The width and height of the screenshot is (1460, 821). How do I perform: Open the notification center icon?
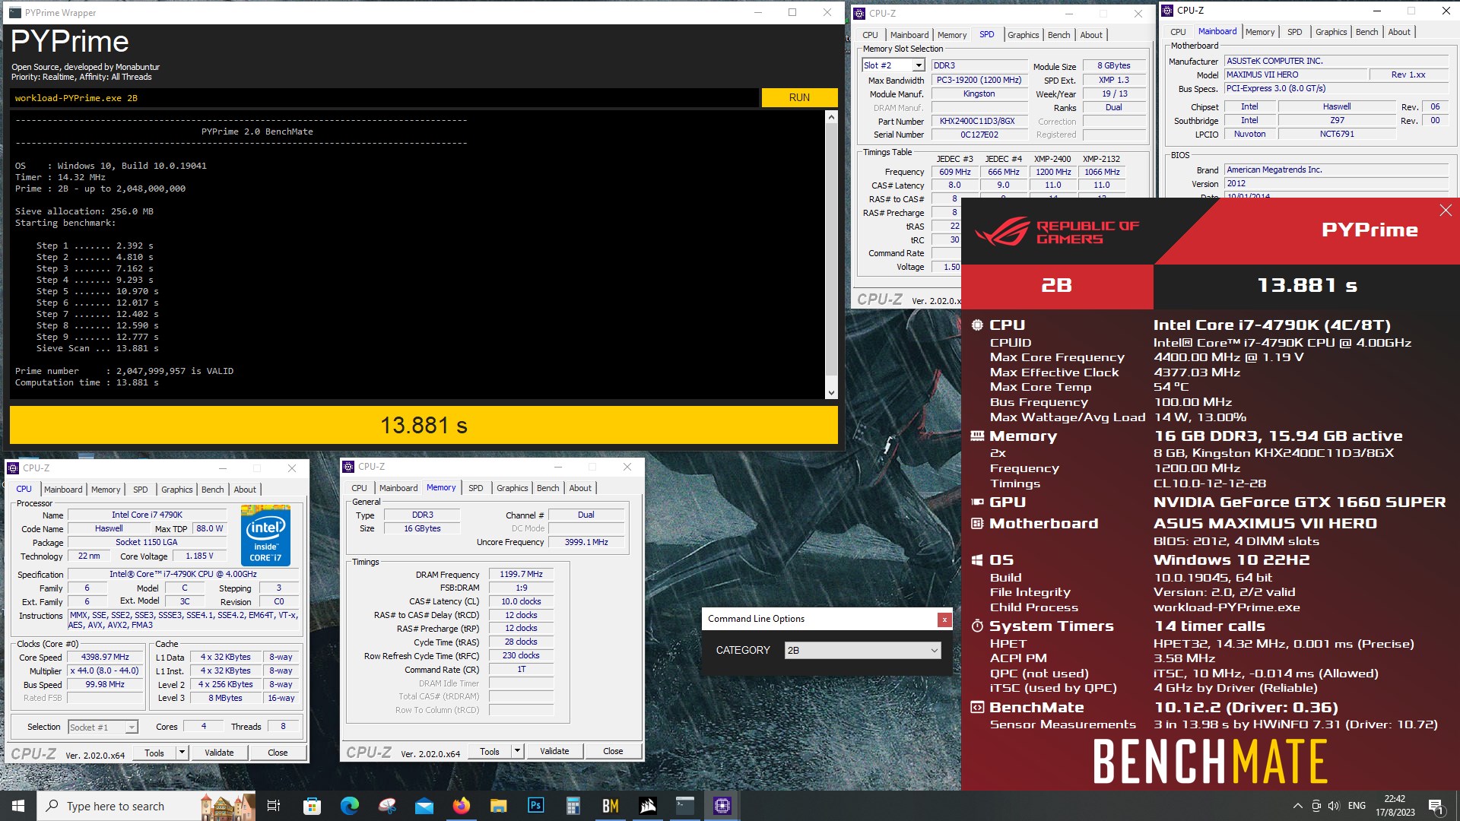coord(1436,806)
